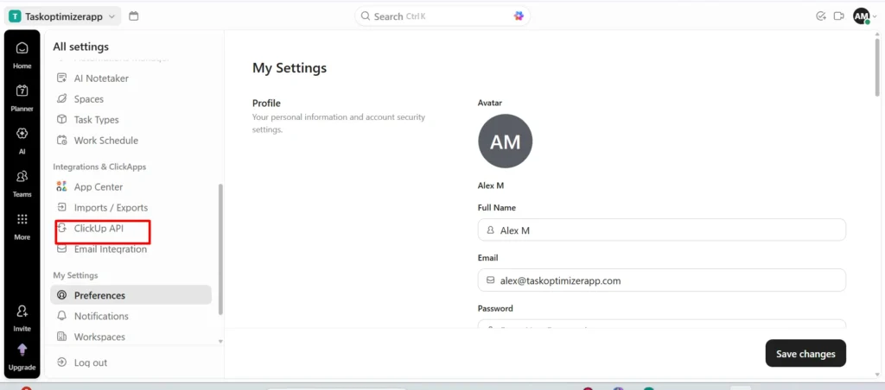The image size is (885, 390).
Task: Click the video clip recorder icon
Action: [838, 16]
